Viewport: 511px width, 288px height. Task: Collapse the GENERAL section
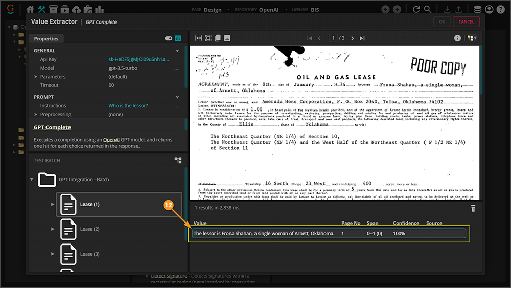pyautogui.click(x=177, y=51)
